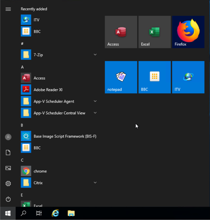Open BBC in the B section list
This screenshot has height=220, width=210.
(x=59, y=148)
